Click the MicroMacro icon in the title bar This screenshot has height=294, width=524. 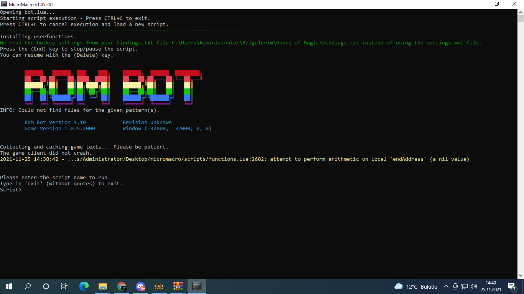click(x=4, y=4)
